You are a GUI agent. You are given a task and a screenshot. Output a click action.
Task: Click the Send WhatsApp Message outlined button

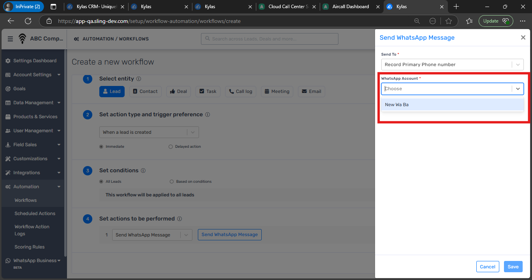coord(230,234)
